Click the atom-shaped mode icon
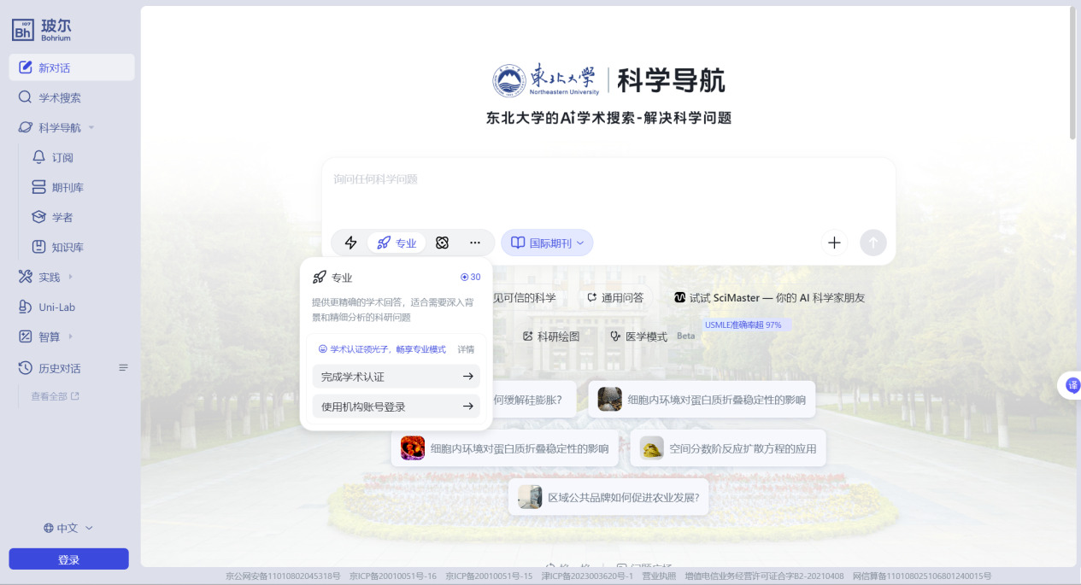1081x585 pixels. (x=442, y=243)
